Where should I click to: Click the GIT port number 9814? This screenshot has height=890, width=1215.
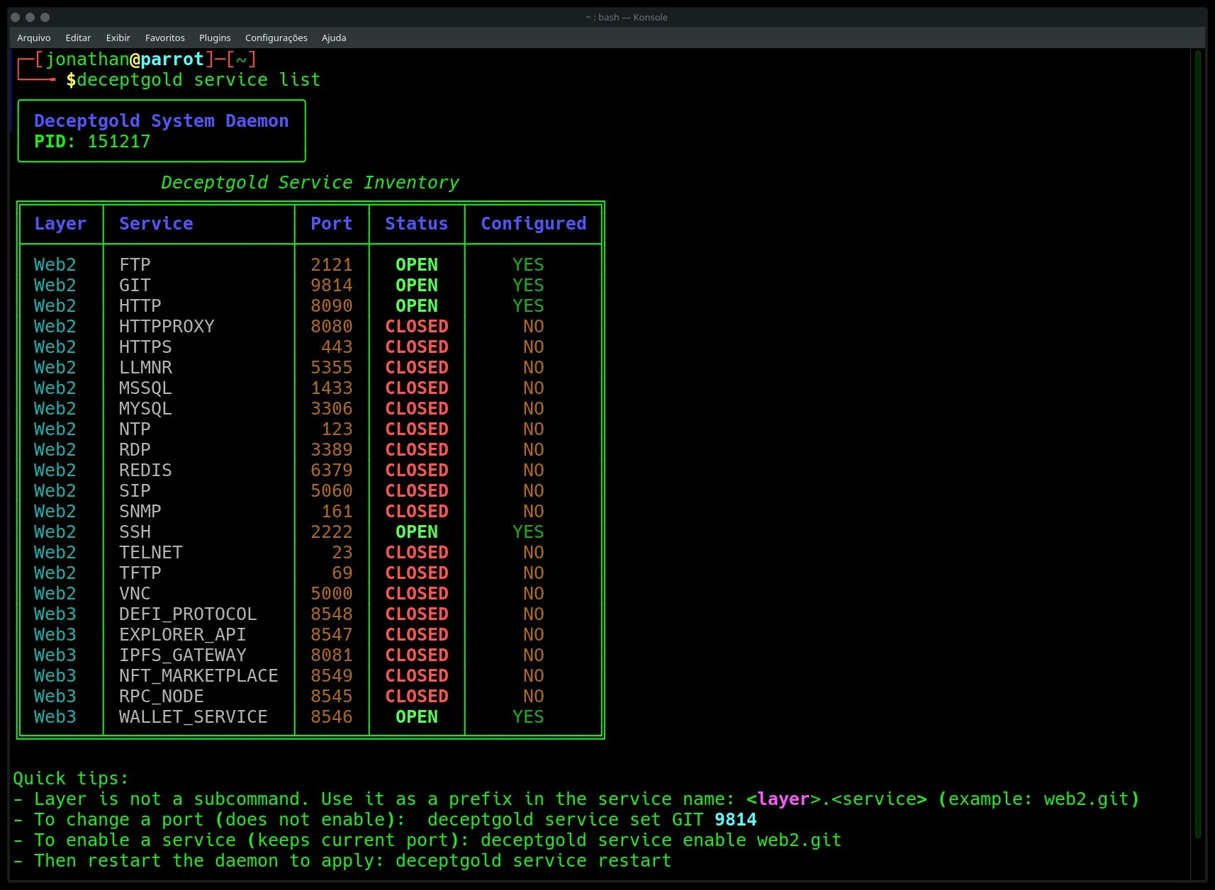click(x=332, y=285)
